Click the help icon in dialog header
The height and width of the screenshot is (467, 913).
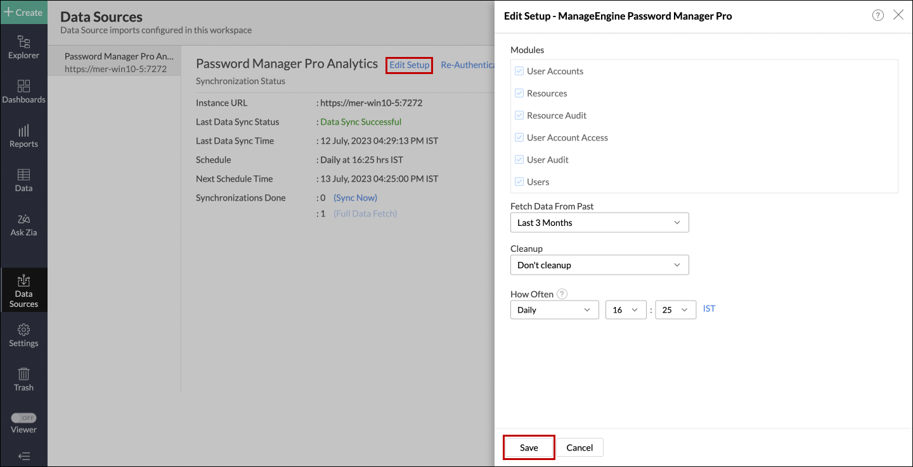click(x=878, y=16)
